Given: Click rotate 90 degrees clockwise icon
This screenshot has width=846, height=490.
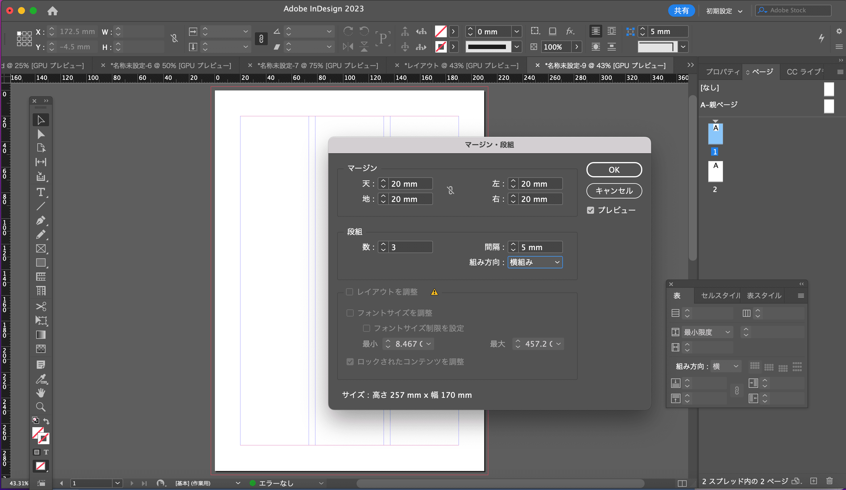Looking at the screenshot, I should point(348,31).
